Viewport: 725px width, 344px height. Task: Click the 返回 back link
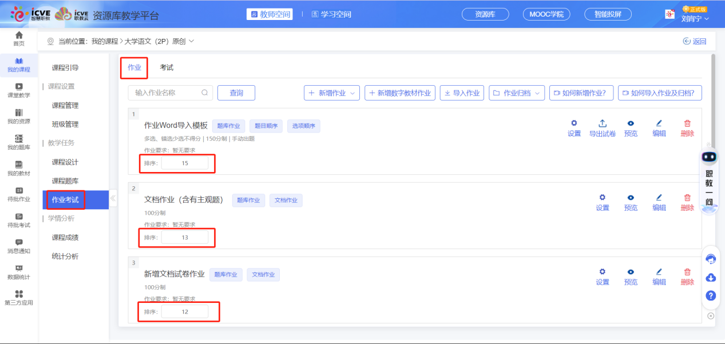695,41
